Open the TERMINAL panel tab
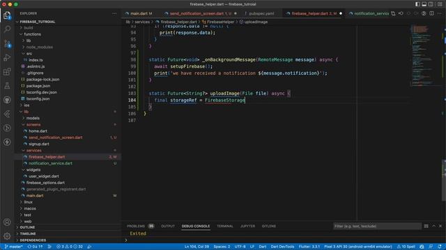Viewport: 446px width, 250px height. tap(224, 226)
